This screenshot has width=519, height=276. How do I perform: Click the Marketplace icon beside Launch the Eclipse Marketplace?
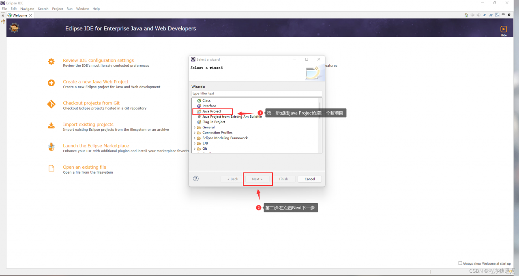click(51, 147)
